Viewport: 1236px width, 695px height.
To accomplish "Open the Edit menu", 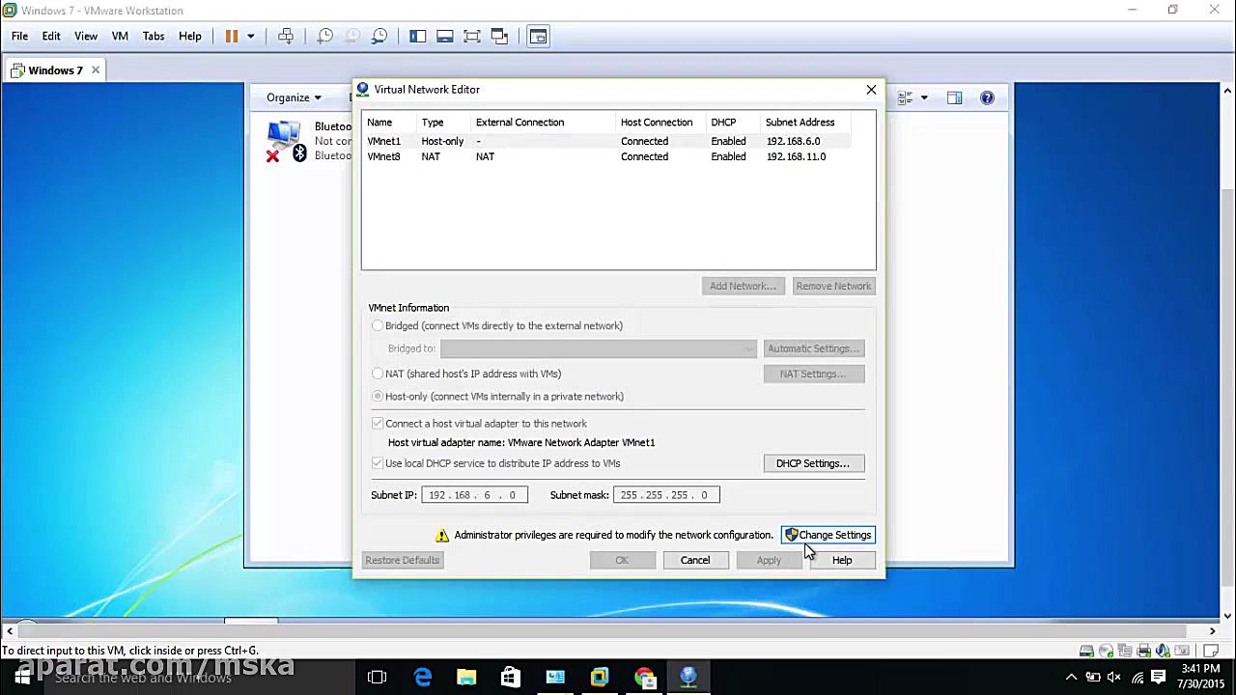I will click(x=51, y=36).
